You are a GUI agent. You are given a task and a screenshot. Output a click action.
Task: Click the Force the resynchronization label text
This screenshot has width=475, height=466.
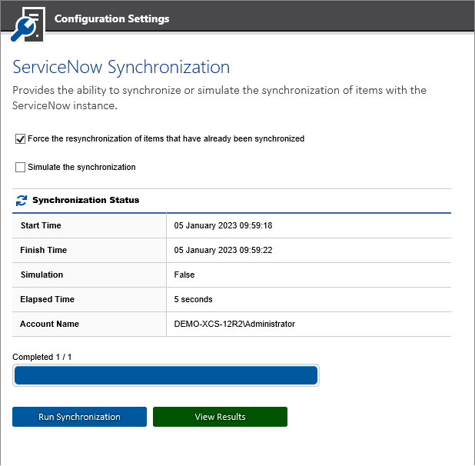pos(166,138)
